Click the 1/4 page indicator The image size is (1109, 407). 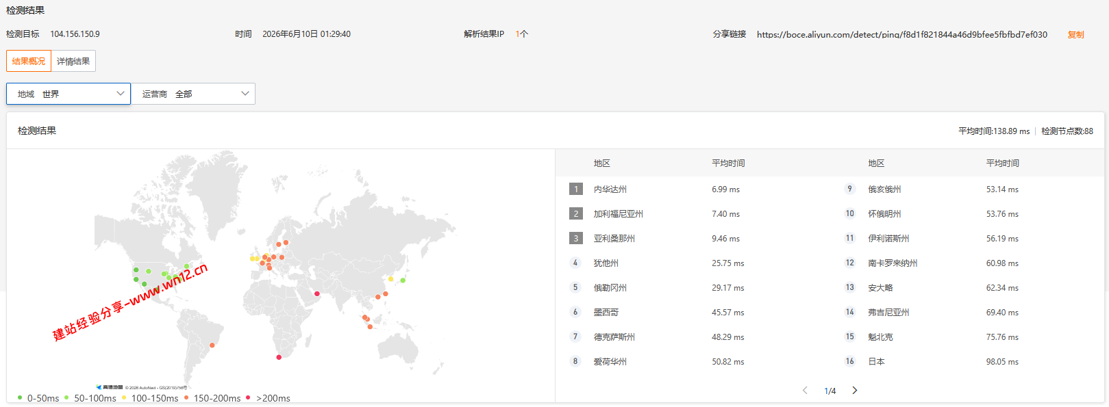[830, 391]
